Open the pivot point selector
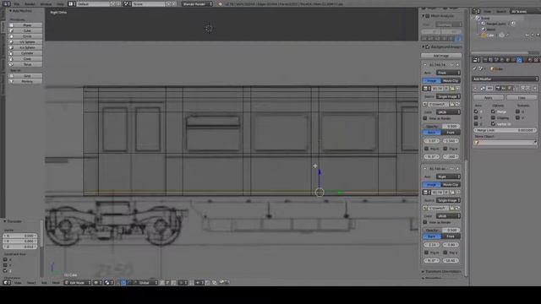This screenshot has width=541, height=304. [x=109, y=283]
